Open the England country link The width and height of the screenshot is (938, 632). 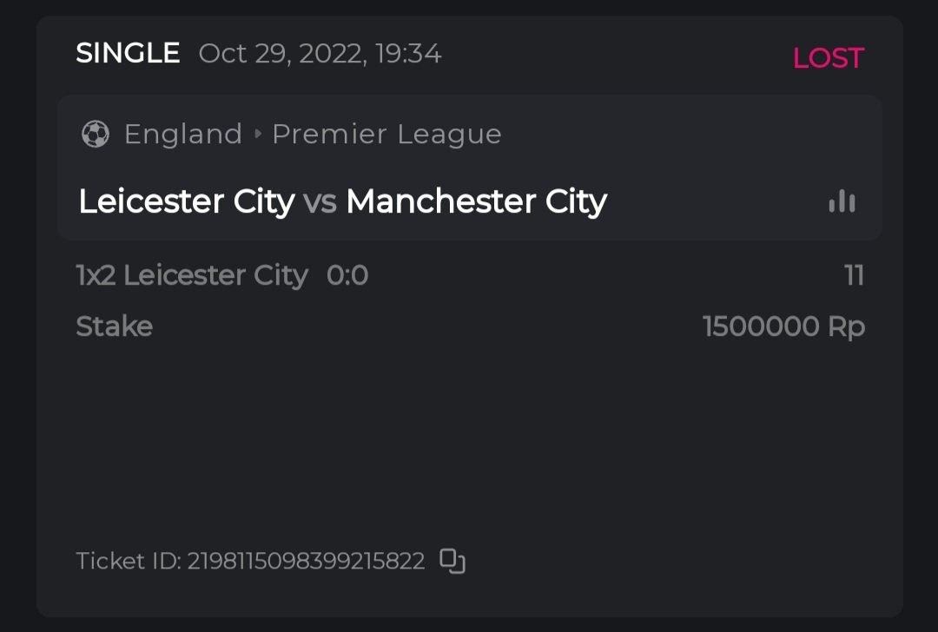[x=183, y=135]
